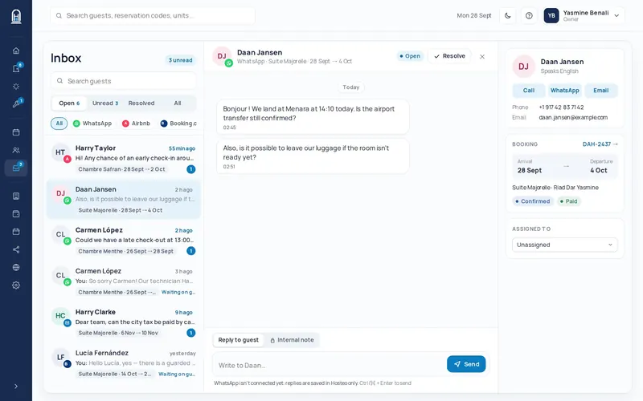Switch to the Unread tab in Inbox

pos(105,103)
